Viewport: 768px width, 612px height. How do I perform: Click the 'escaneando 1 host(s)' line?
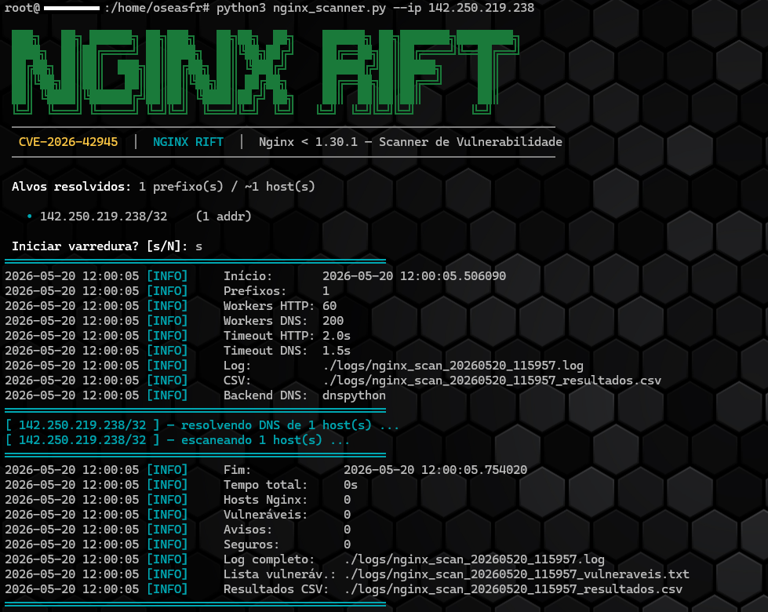(177, 440)
